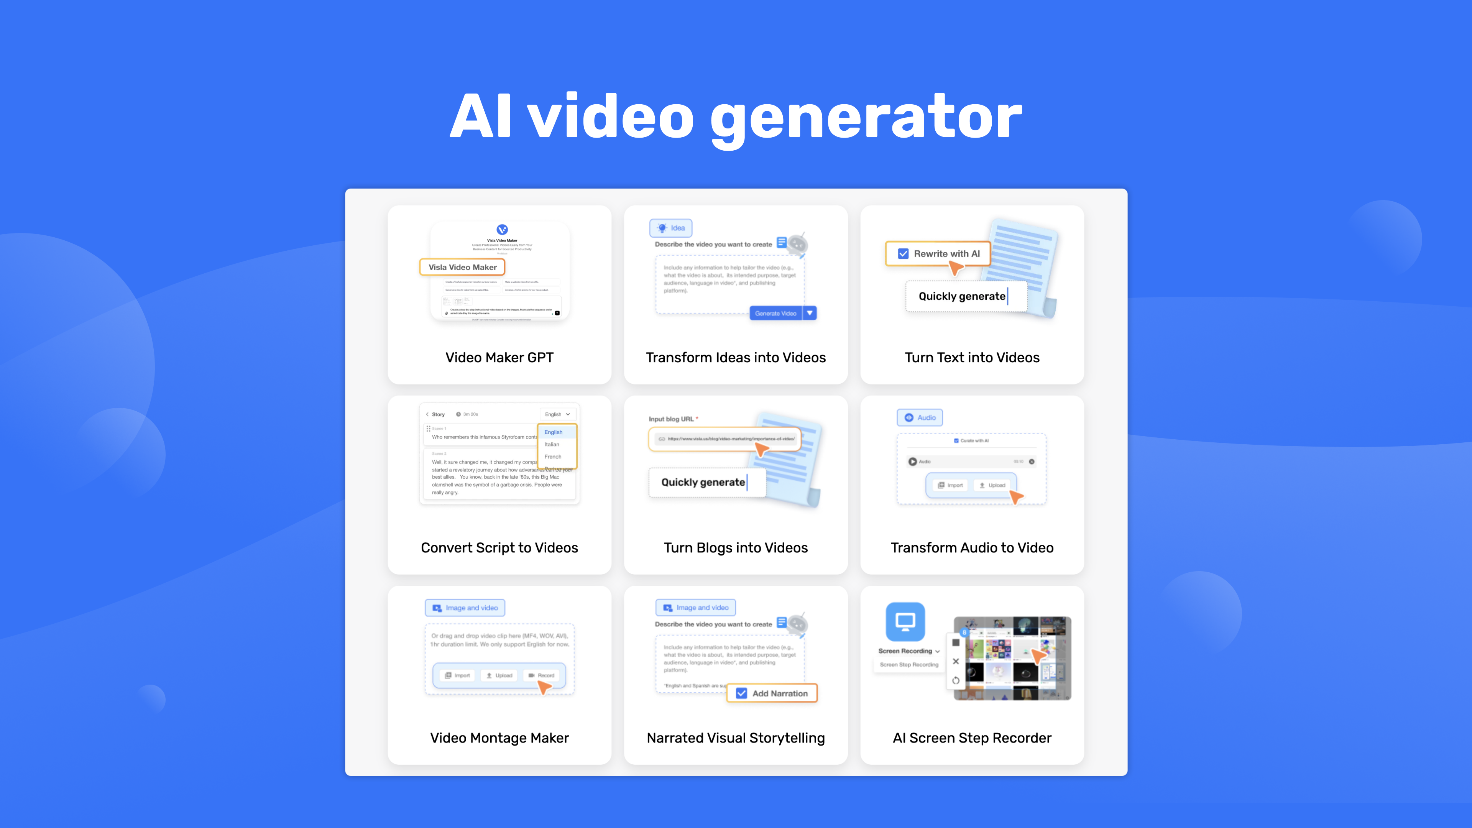Viewport: 1472px width, 828px height.
Task: Toggle the Rewrite with AI checkbox
Action: (x=903, y=254)
